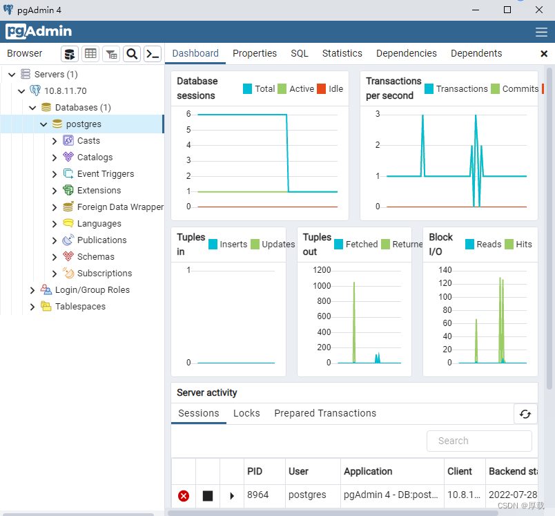555x516 pixels.
Task: Open the Dependencies tab
Action: [x=407, y=53]
